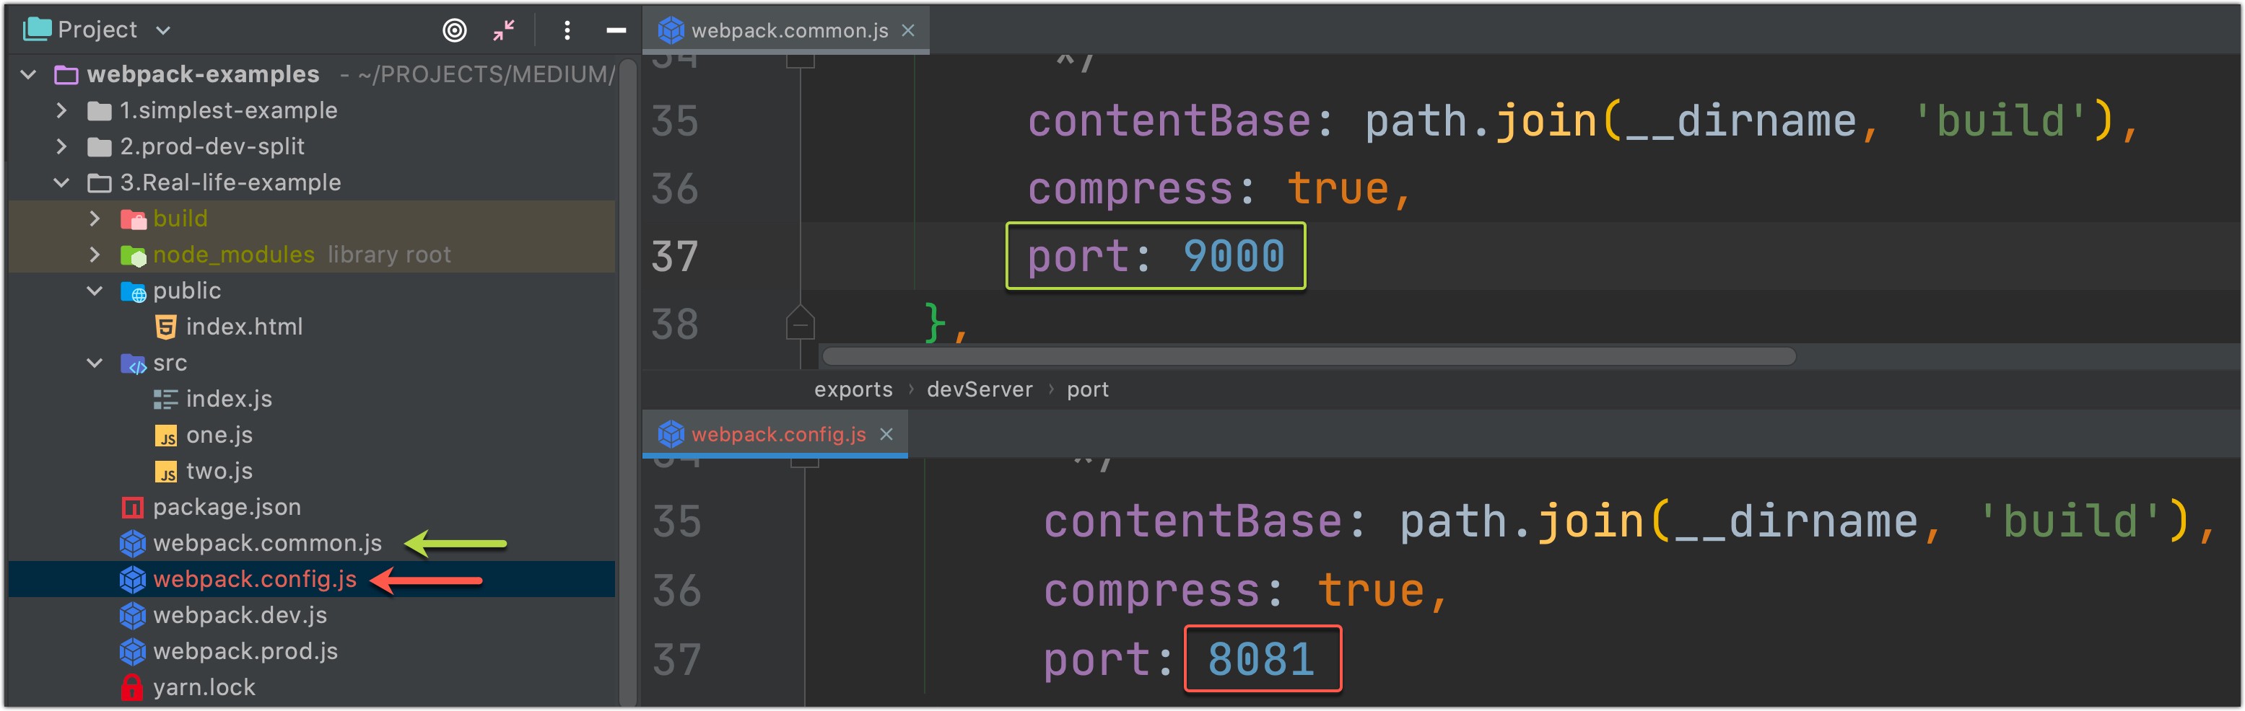Collapse the 3.Real-life-example folder
The width and height of the screenshot is (2245, 711).
61,182
